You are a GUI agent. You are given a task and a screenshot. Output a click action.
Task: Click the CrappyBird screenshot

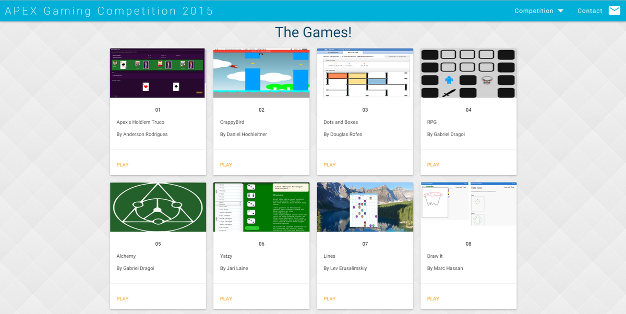(261, 73)
